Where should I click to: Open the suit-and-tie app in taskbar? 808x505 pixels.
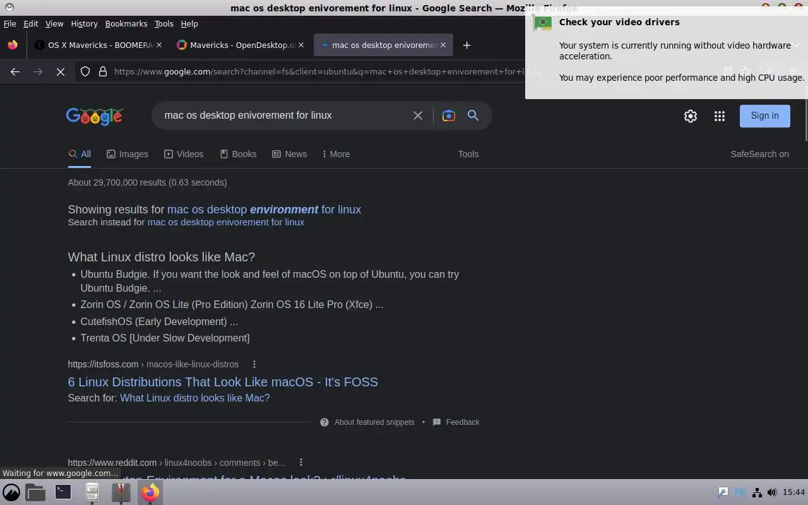point(121,492)
